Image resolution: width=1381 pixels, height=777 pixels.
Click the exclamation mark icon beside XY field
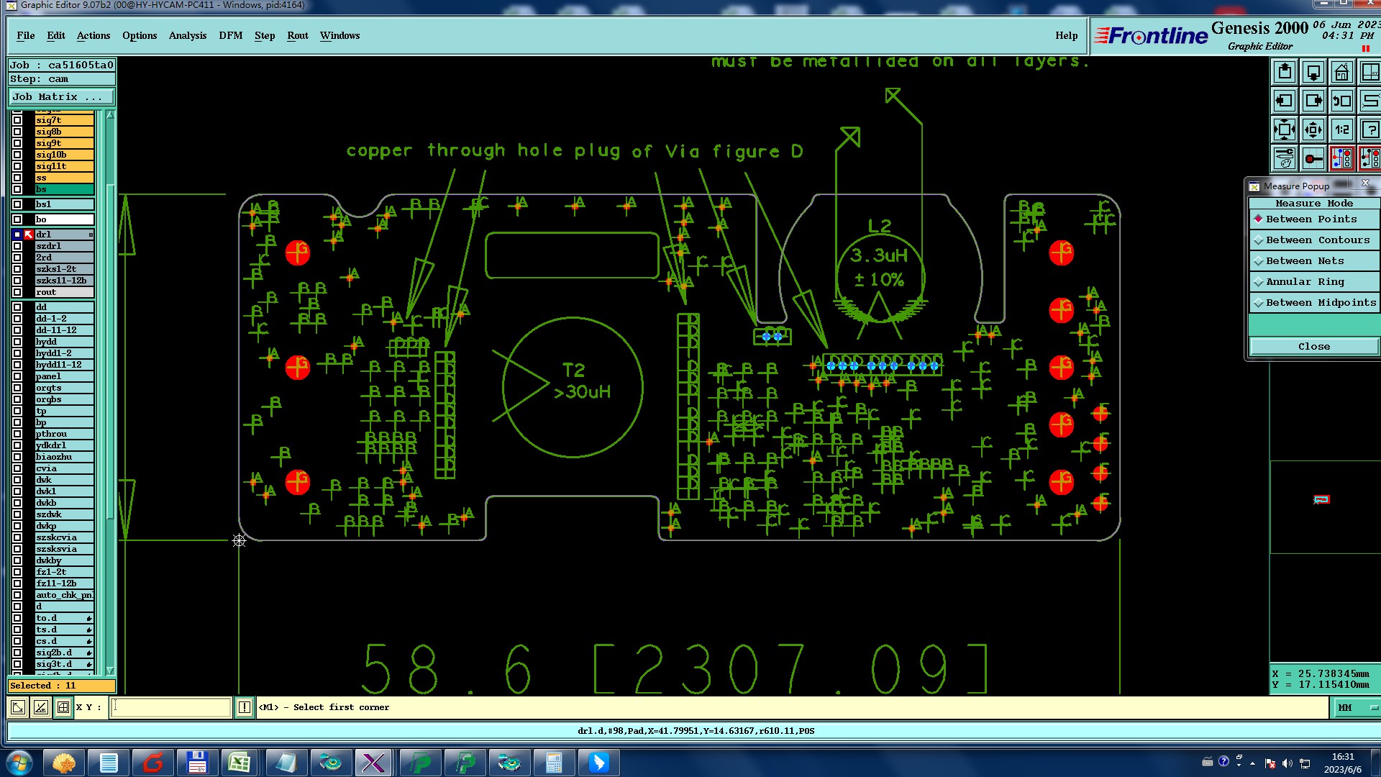tap(245, 707)
